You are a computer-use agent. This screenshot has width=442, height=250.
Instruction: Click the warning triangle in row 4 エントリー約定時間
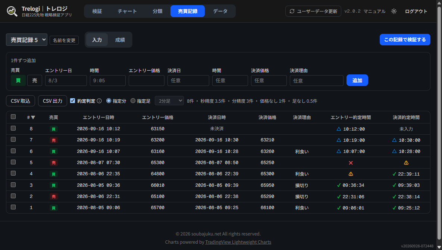pyautogui.click(x=351, y=174)
